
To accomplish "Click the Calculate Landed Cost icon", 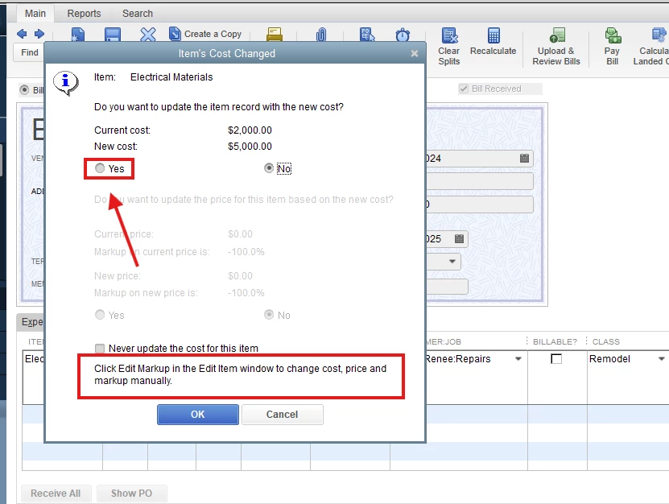I will [650, 47].
